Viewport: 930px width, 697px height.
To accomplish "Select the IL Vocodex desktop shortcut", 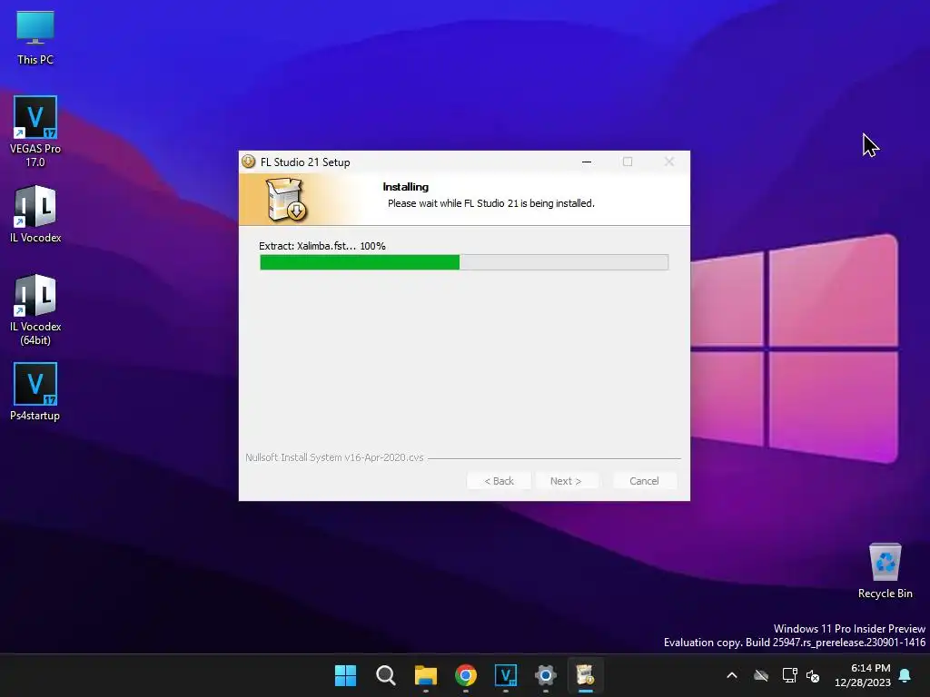I will [x=35, y=214].
